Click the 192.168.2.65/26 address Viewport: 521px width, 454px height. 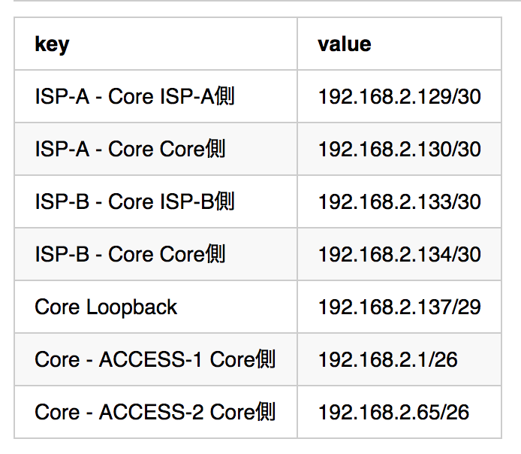click(393, 412)
